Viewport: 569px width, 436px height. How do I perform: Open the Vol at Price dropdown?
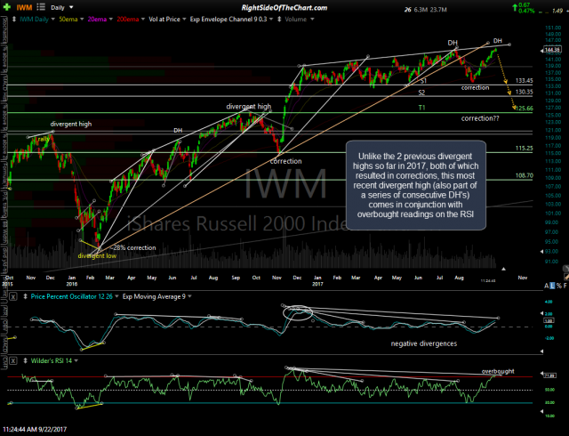coord(184,20)
